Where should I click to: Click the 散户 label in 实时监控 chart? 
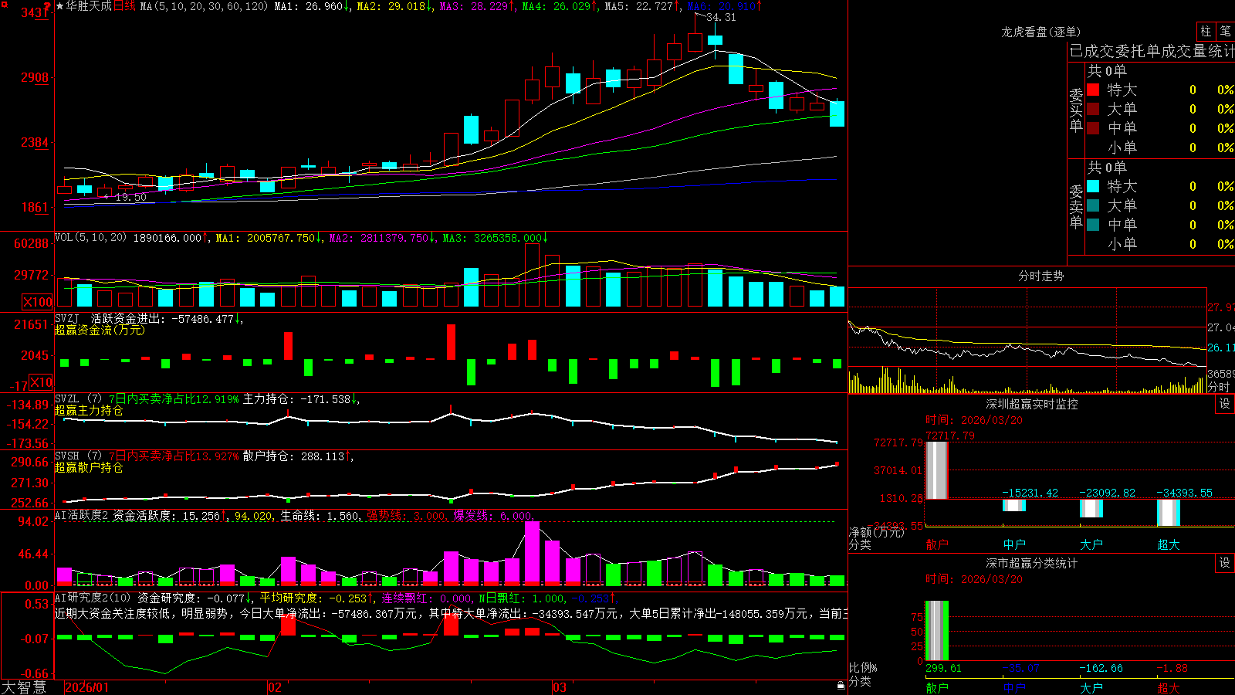pyautogui.click(x=937, y=544)
